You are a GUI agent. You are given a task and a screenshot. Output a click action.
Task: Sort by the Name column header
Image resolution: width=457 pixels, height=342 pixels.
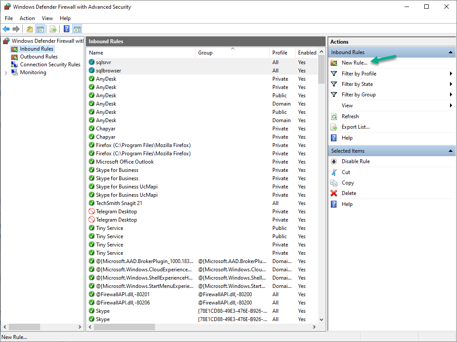141,53
